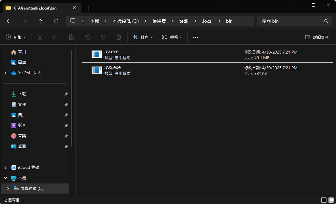
Task: Click the 搜尋 bin search box
Action: pos(294,21)
